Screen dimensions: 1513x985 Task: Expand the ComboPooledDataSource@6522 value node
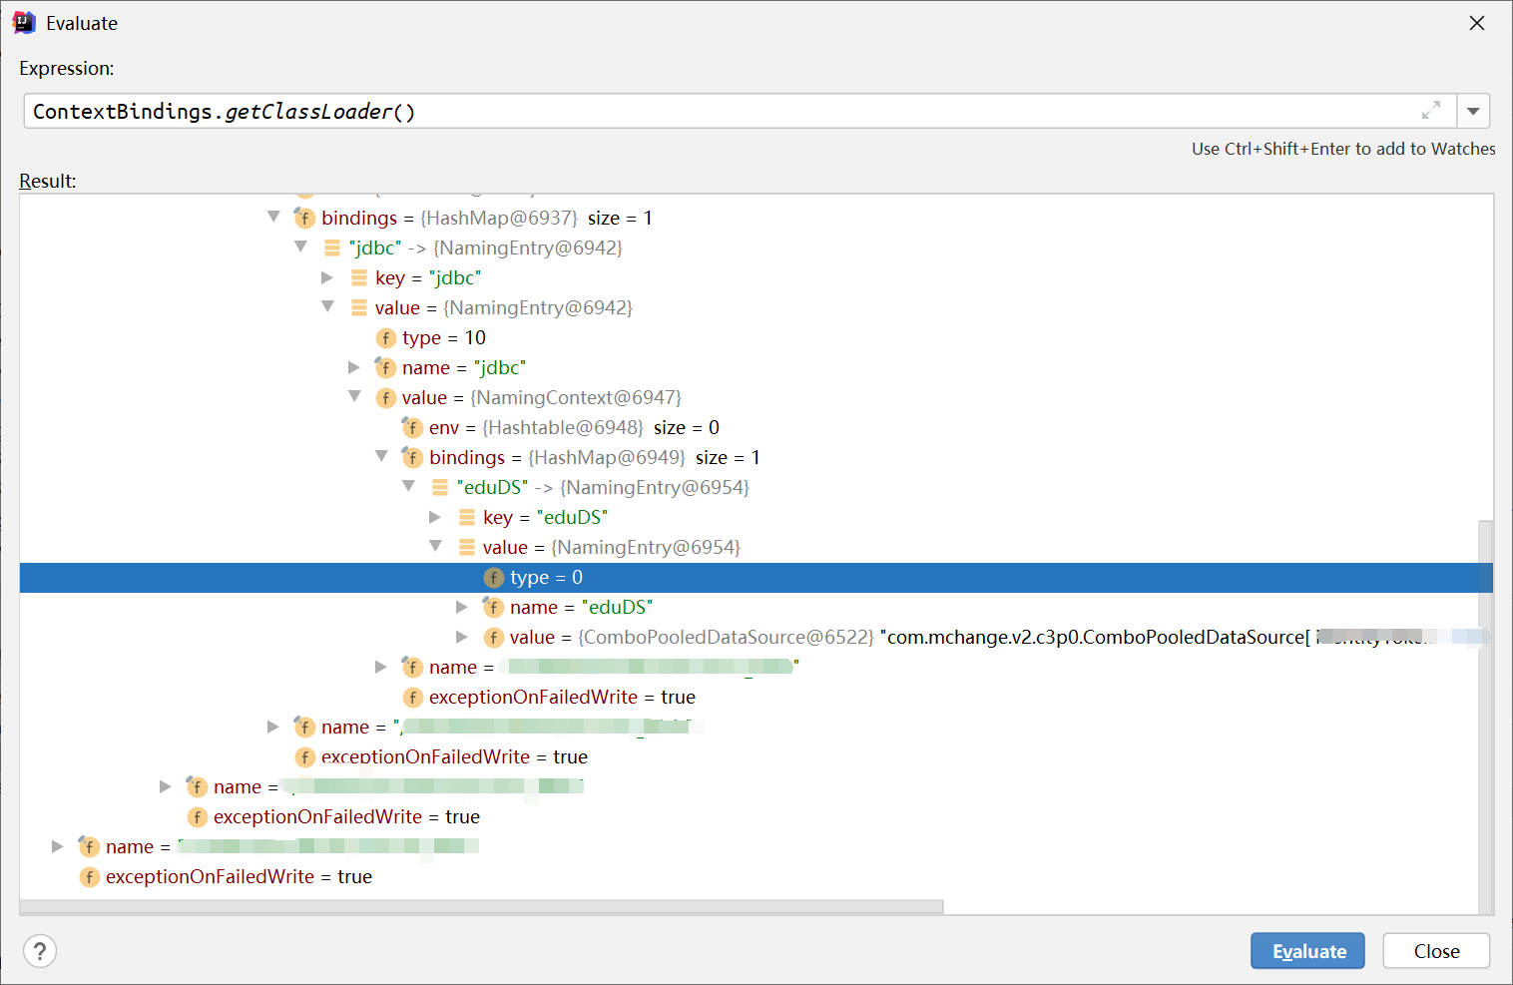point(462,637)
